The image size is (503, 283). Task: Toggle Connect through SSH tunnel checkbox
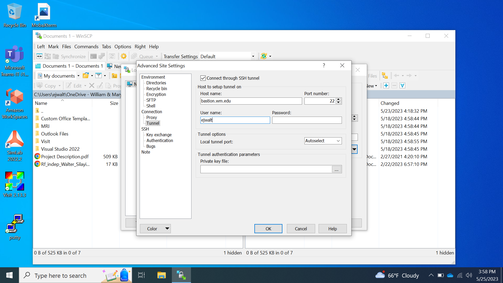pos(203,78)
